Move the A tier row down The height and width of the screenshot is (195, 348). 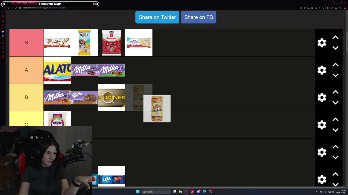coord(335,75)
